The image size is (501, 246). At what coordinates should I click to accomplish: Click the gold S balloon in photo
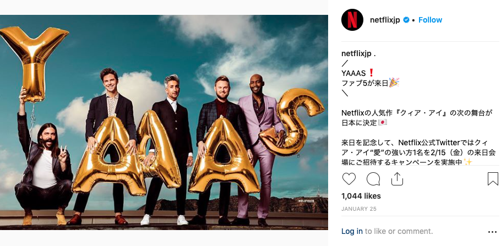click(x=291, y=122)
